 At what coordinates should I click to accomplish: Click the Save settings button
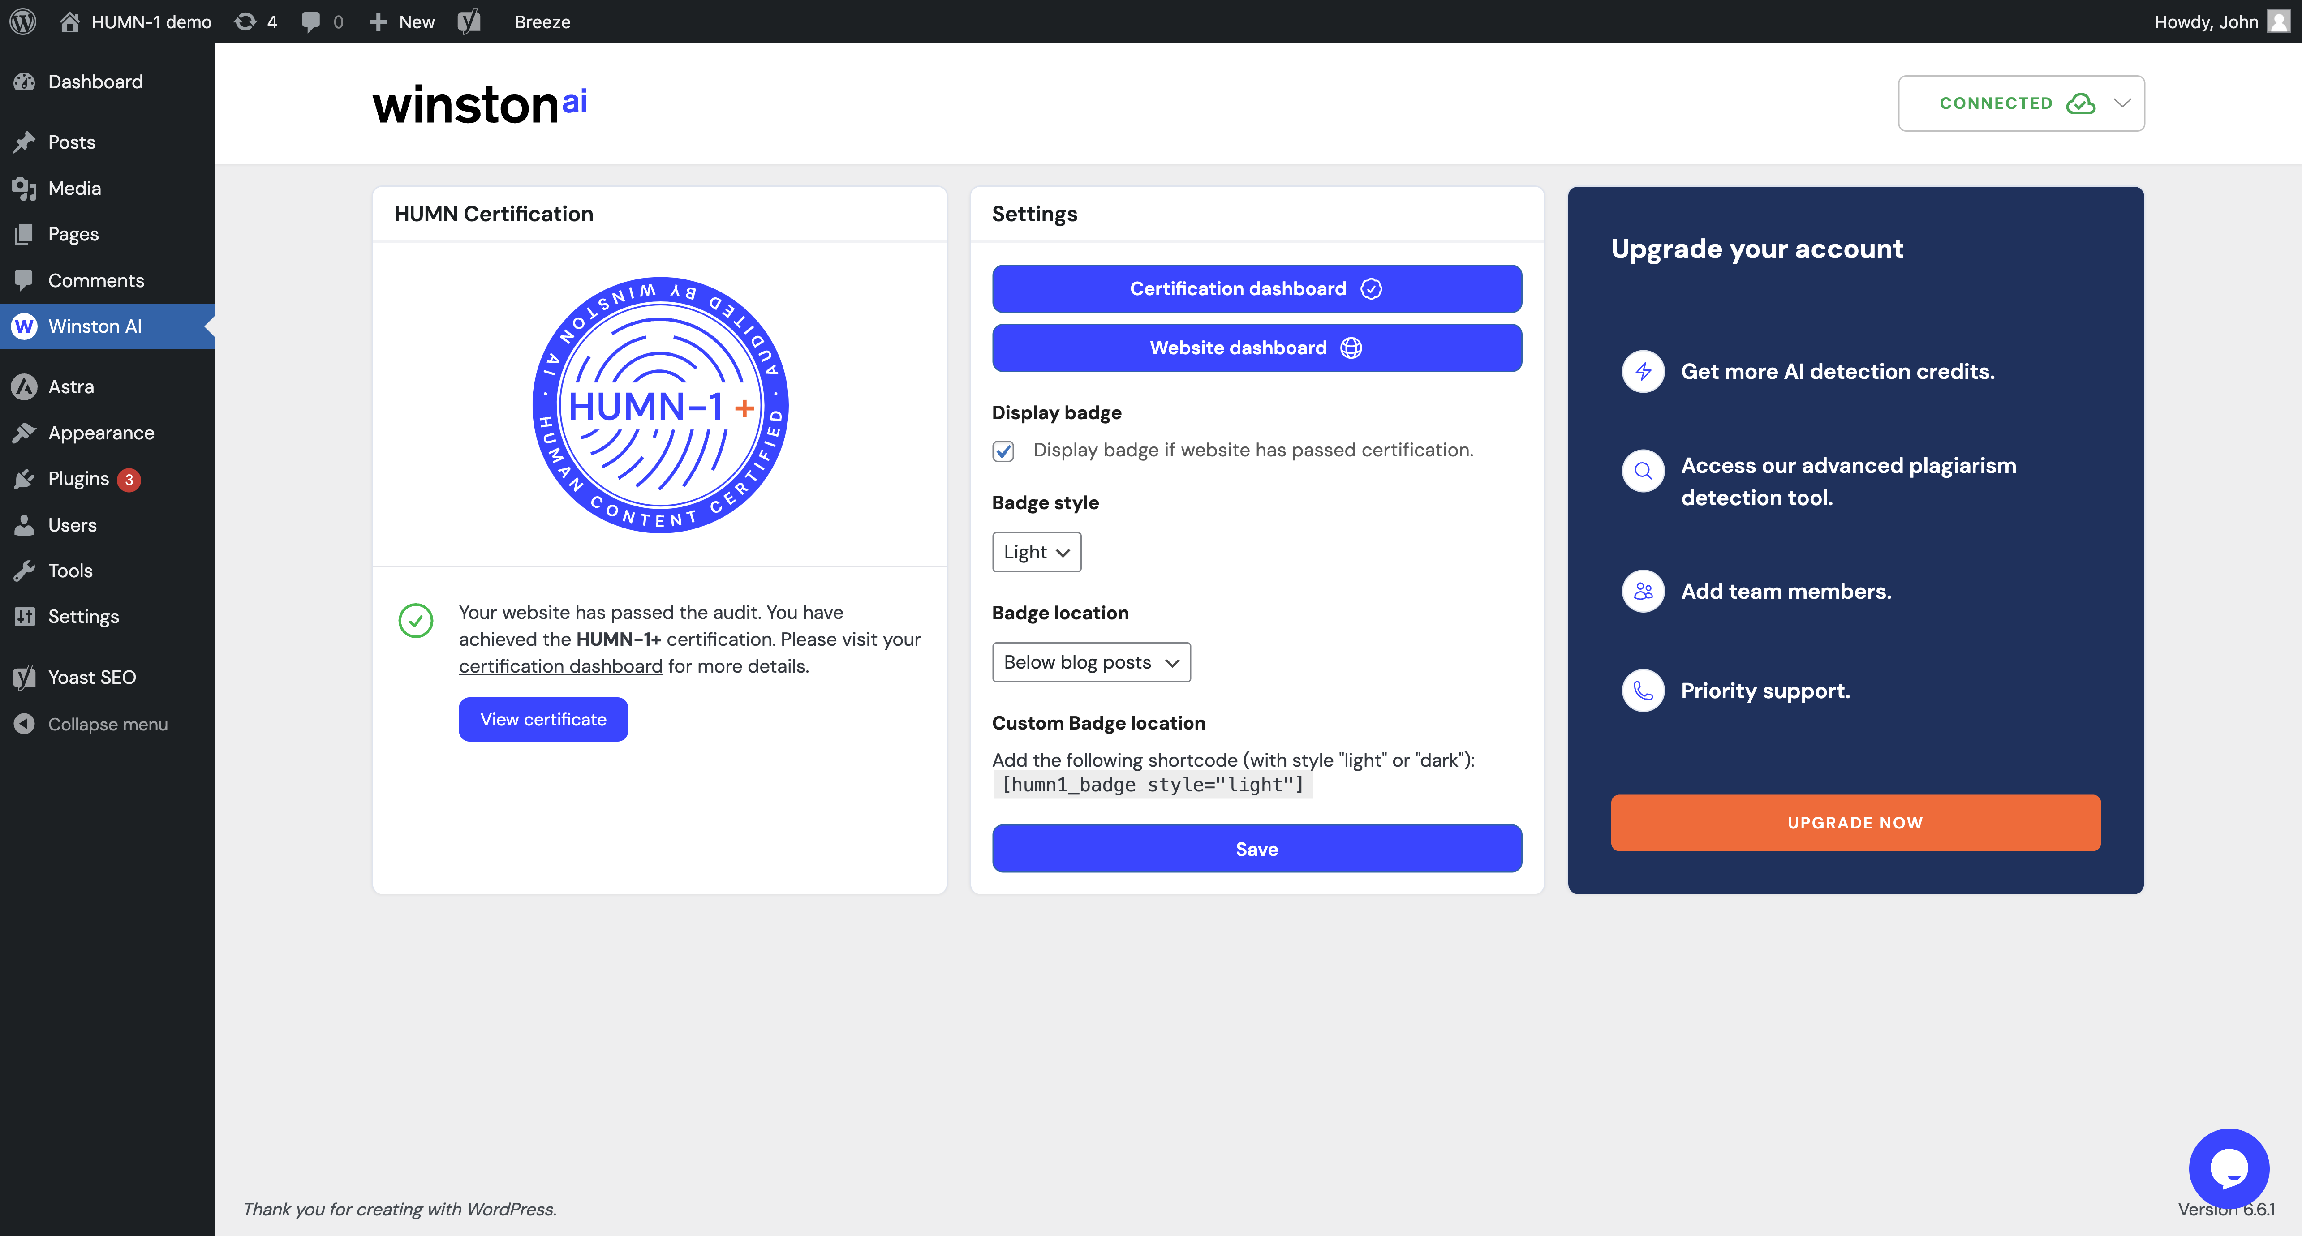(x=1256, y=848)
